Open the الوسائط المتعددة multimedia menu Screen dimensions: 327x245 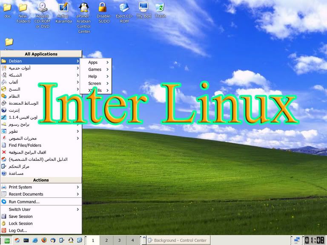click(x=41, y=103)
